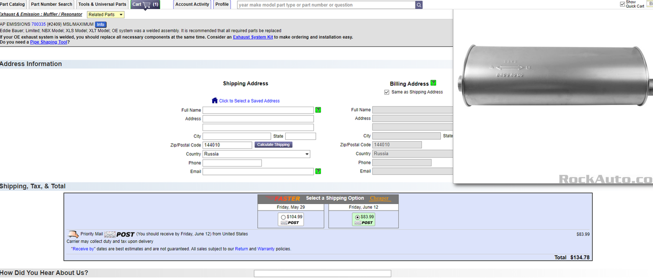Viewport: 653px width, 280px height.
Task: Click shipping Zip/Postal Code field
Action: pos(227,145)
